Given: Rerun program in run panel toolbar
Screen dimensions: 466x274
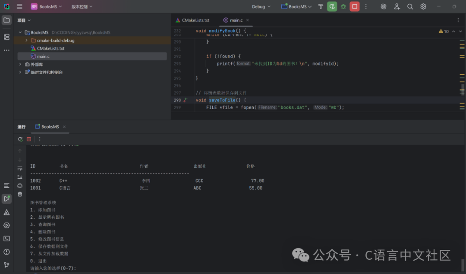Looking at the screenshot, I should 20,139.
